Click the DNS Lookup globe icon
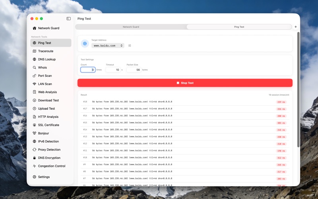Image resolution: width=318 pixels, height=199 pixels. (x=35, y=59)
